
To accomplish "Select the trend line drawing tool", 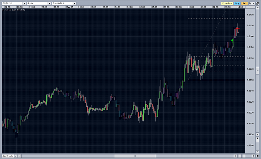I will tap(253, 3).
